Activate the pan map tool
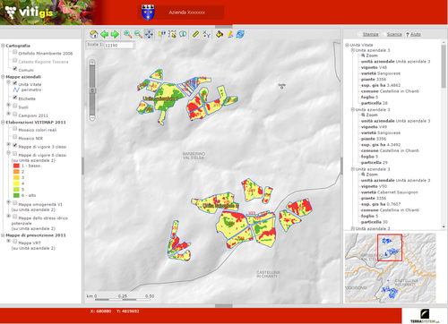Screen dimensions: 448x324 pos(149,34)
